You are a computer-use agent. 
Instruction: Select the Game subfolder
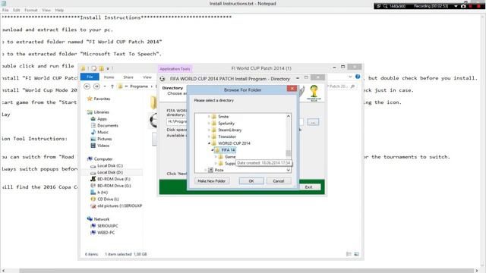click(230, 157)
